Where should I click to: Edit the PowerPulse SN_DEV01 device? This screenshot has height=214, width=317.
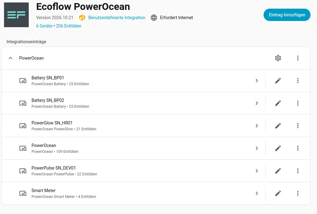tap(278, 171)
